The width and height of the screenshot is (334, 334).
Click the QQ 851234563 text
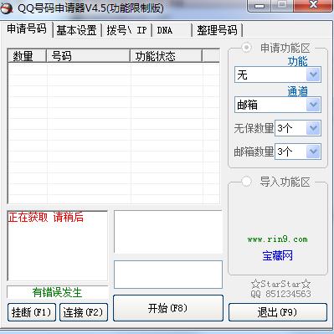coord(280,294)
